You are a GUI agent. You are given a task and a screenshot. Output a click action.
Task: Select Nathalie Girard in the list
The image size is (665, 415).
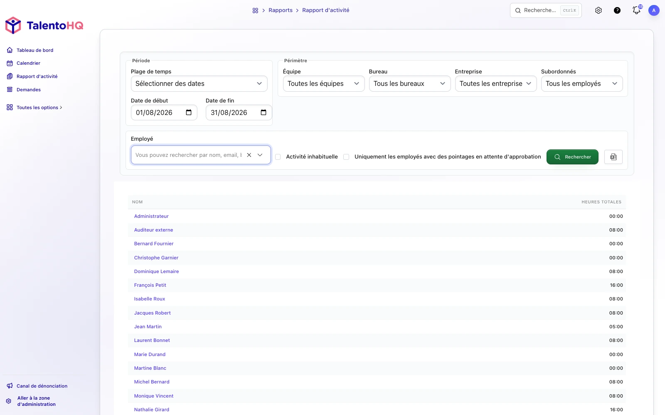151,410
